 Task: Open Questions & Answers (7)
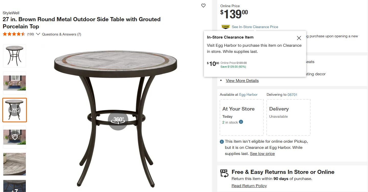click(x=61, y=34)
